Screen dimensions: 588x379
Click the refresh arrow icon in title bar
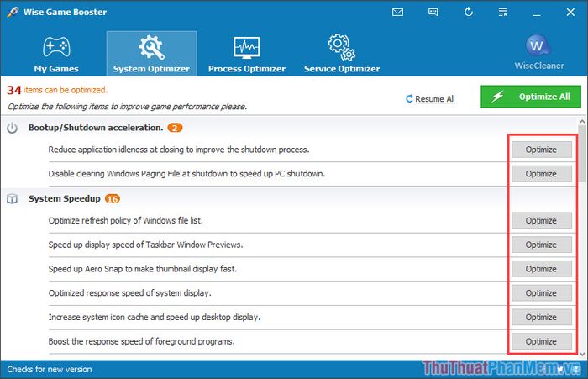click(x=469, y=12)
